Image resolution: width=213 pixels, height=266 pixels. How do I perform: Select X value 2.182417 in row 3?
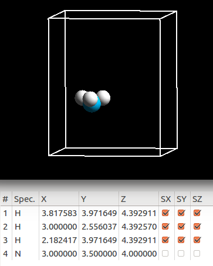pyautogui.click(x=59, y=240)
